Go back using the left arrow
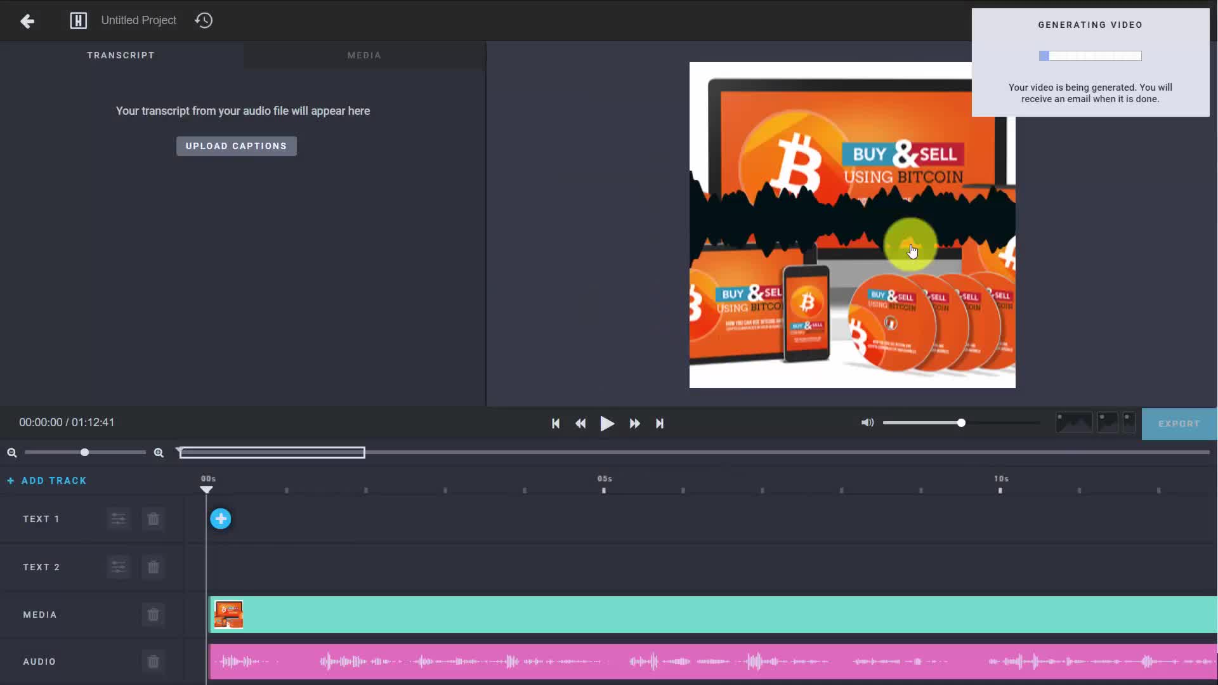 coord(27,21)
